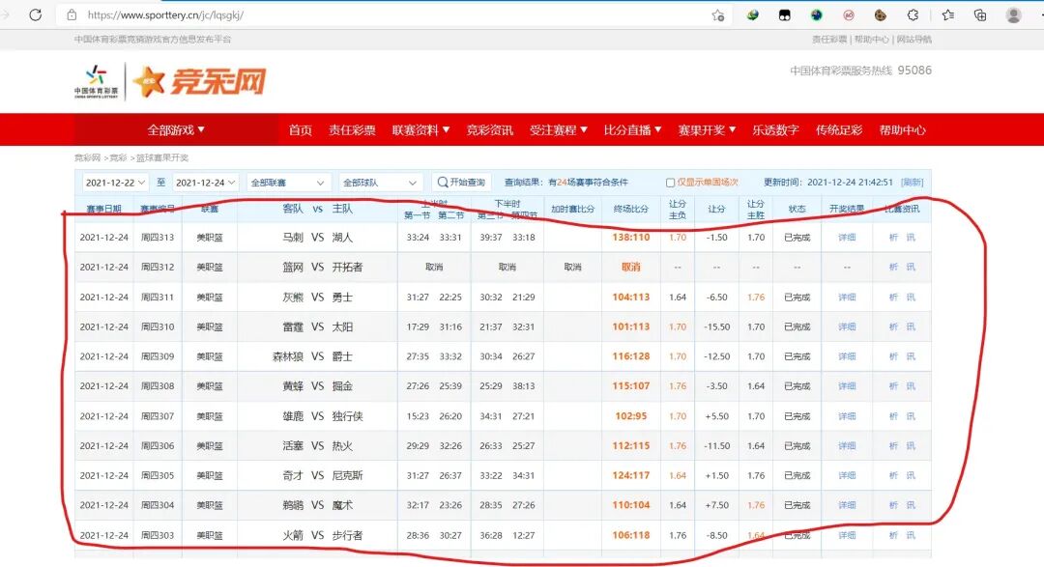Viewport: 1044px width, 567px height.
Task: Open 帮助中心 in the red navigation bar
Action: pos(902,129)
